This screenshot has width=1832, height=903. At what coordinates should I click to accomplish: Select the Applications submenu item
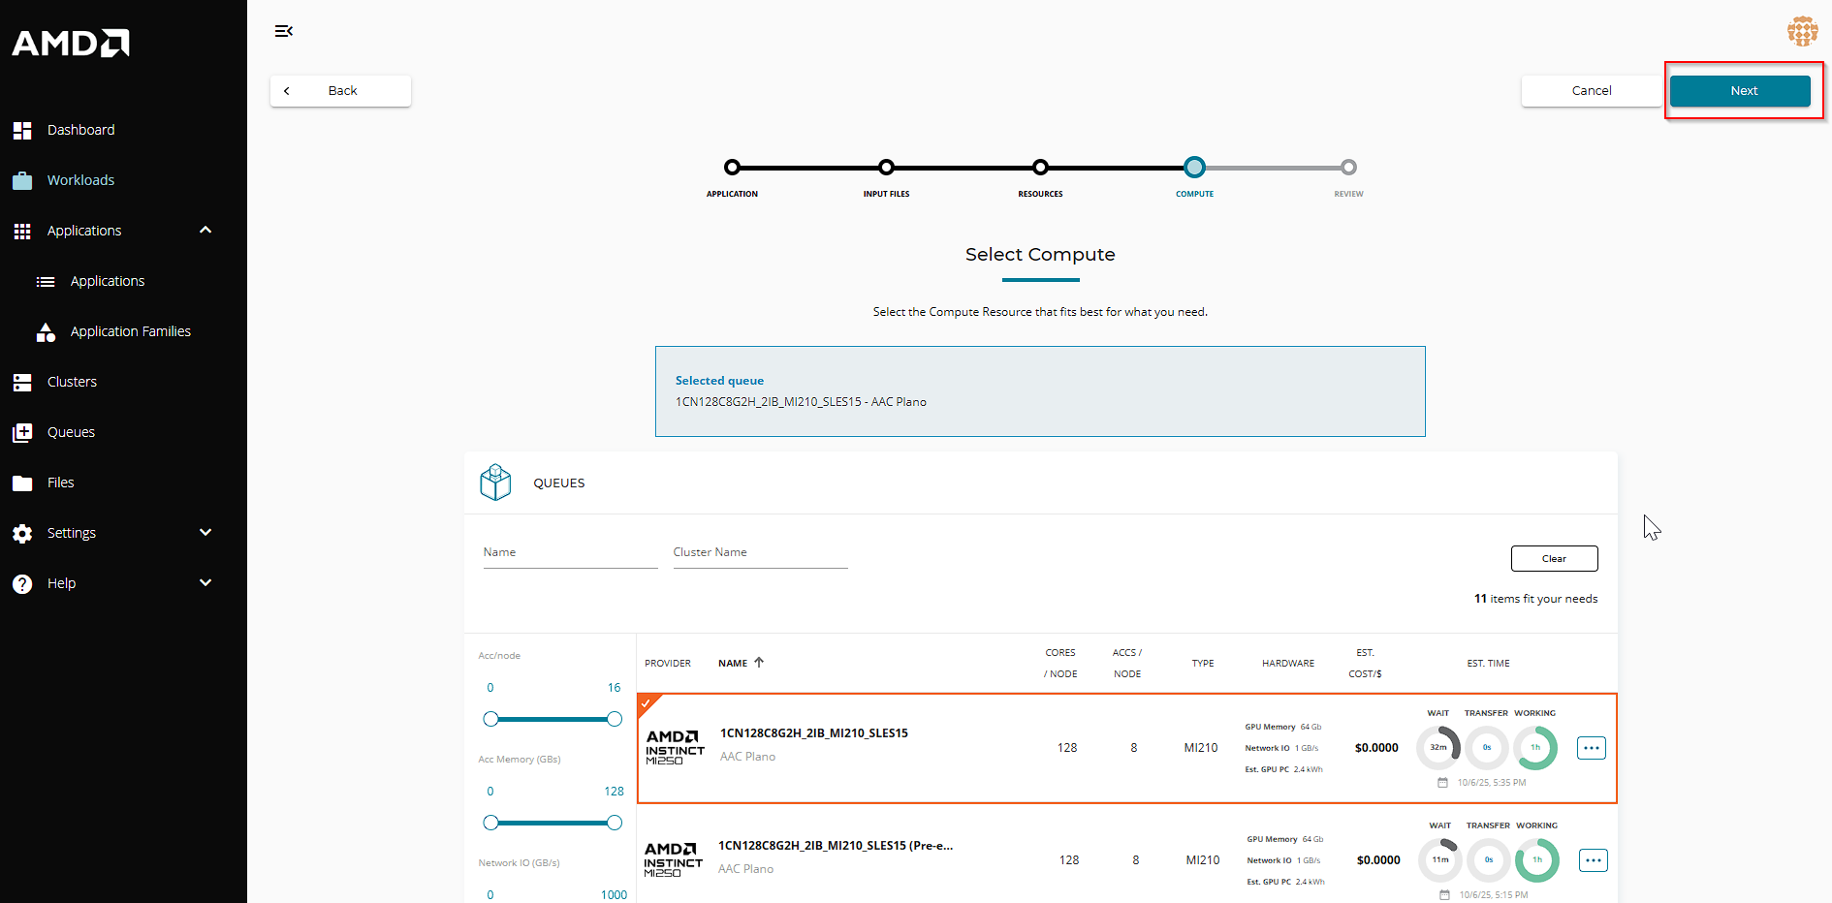click(108, 281)
